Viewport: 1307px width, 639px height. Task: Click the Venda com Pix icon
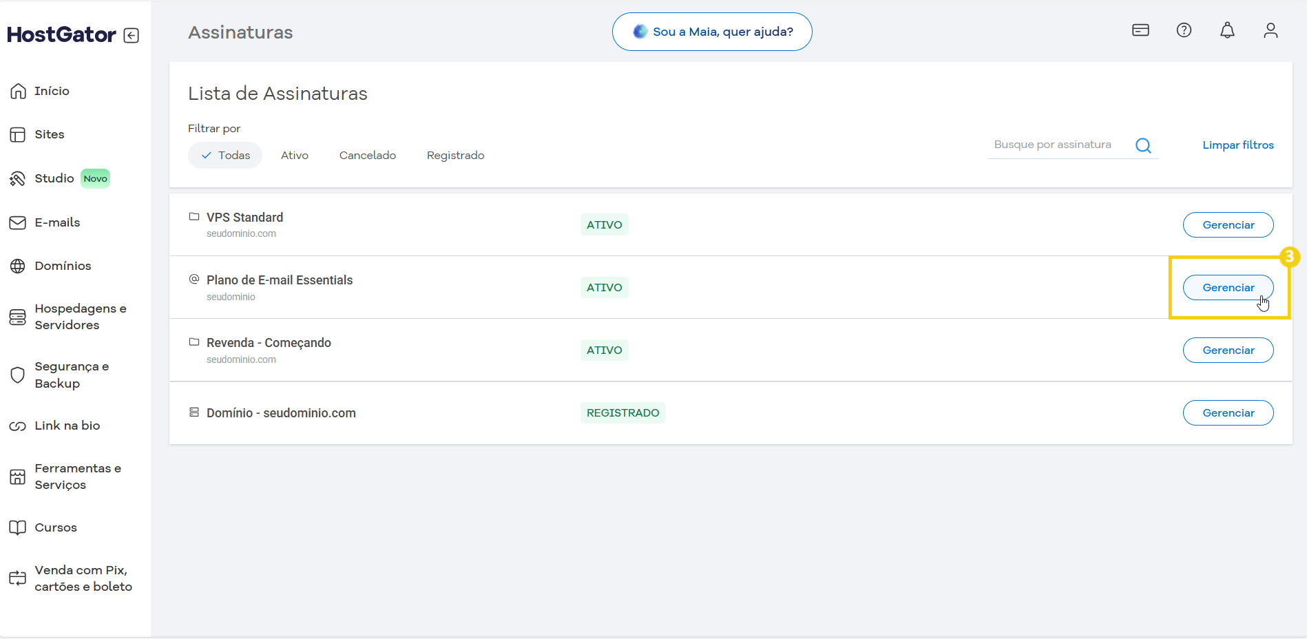pos(18,578)
